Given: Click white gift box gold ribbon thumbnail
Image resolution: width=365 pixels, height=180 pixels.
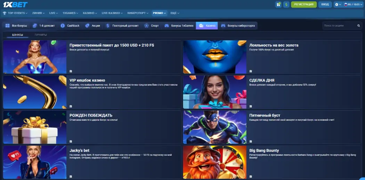Looking at the screenshot, I should (x=35, y=127).
